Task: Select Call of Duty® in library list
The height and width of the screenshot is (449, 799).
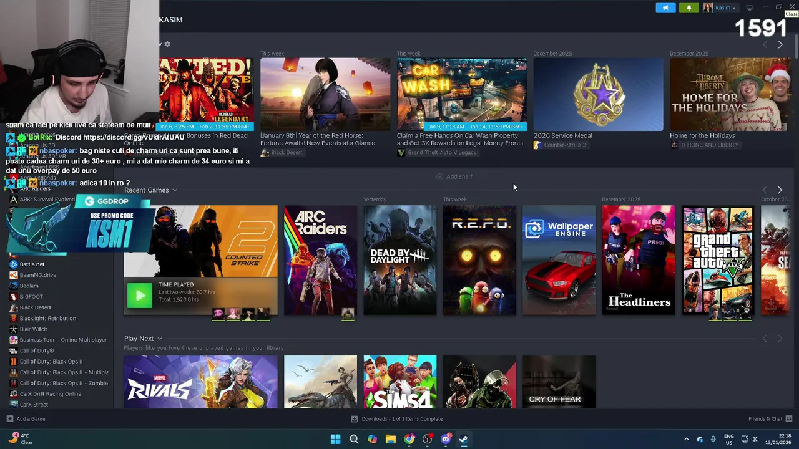Action: click(37, 350)
